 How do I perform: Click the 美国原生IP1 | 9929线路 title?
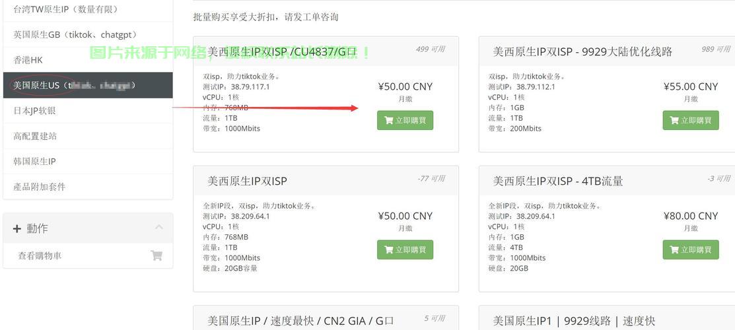click(x=573, y=321)
